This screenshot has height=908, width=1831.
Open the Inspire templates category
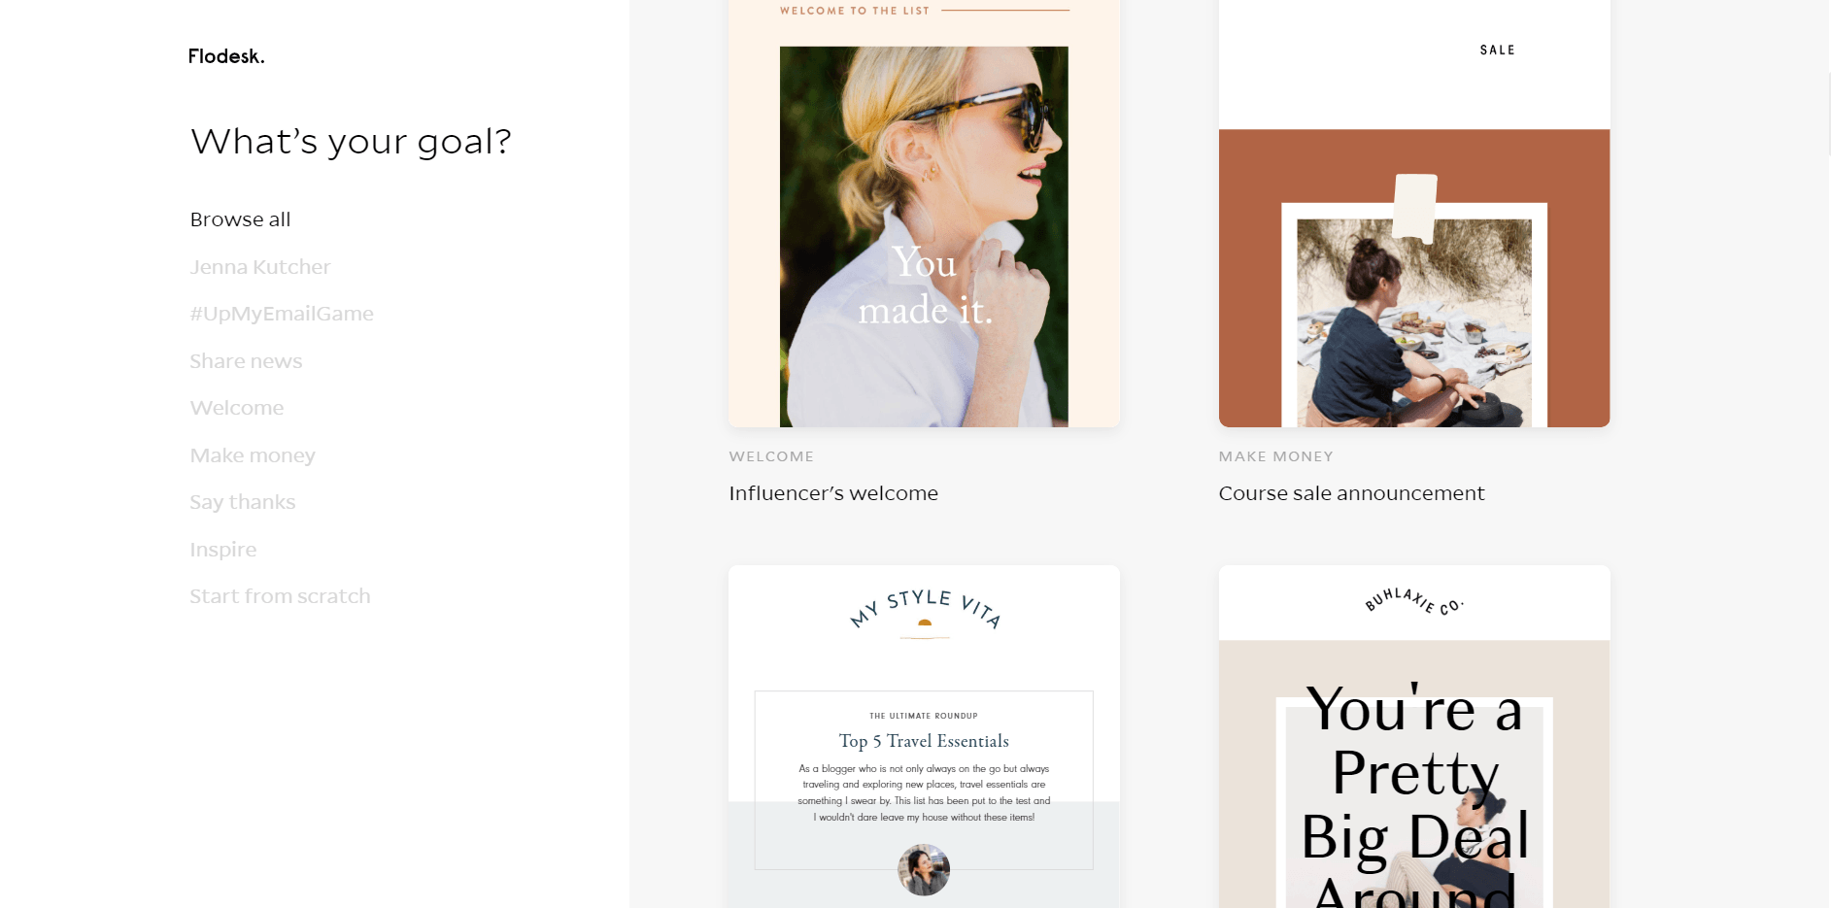tap(223, 550)
